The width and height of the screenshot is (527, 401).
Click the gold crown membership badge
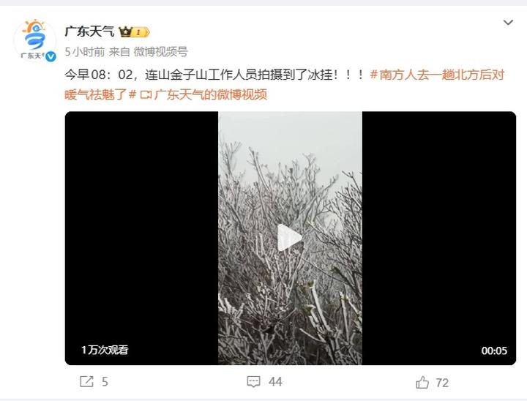tap(134, 32)
